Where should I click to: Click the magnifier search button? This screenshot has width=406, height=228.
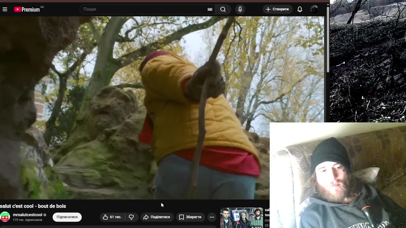click(223, 9)
